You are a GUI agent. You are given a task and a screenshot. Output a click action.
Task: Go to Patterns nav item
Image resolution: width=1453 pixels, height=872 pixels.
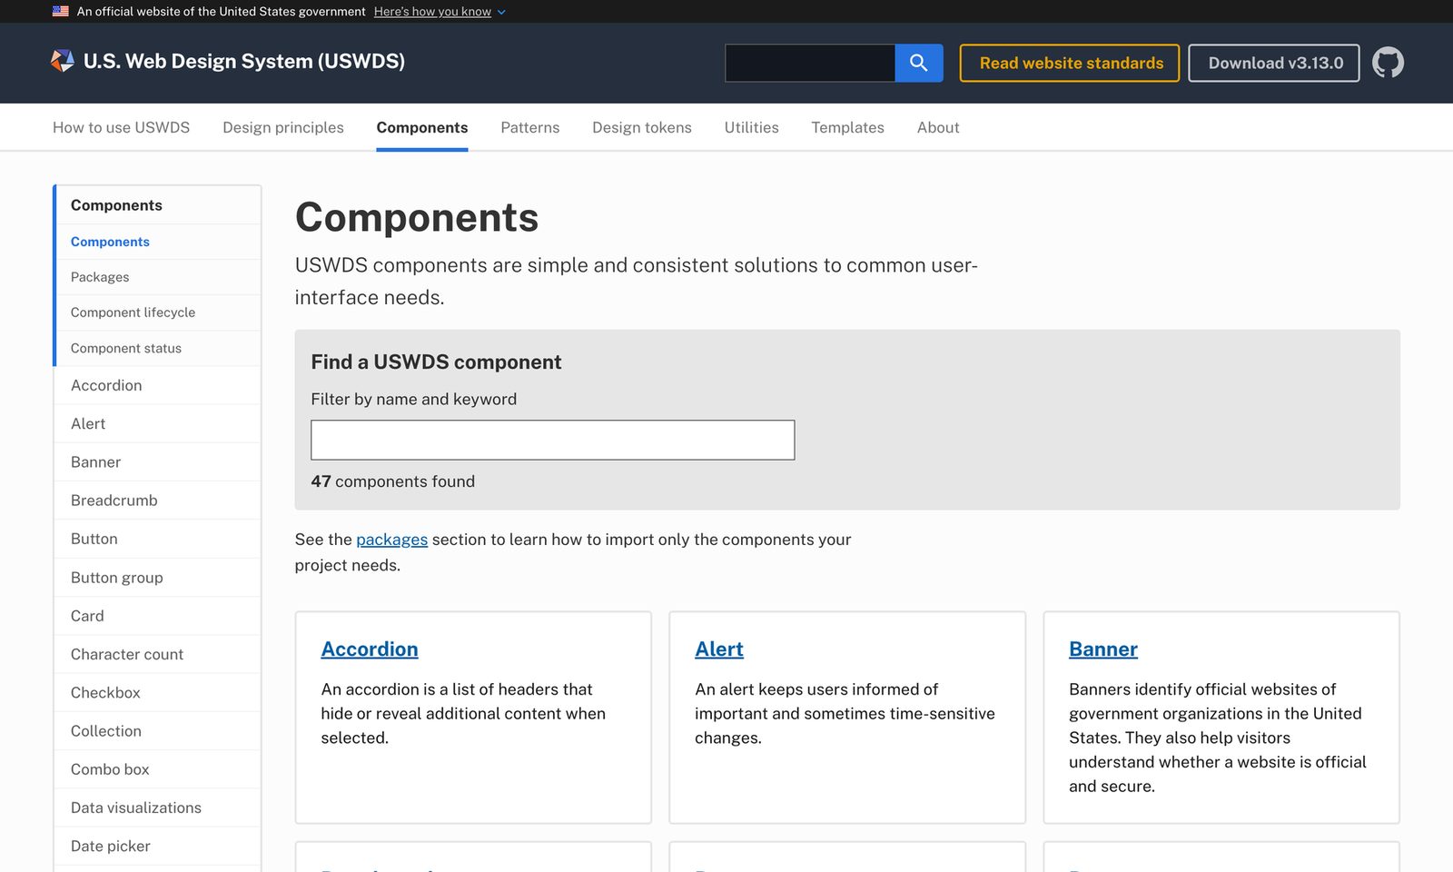point(530,127)
